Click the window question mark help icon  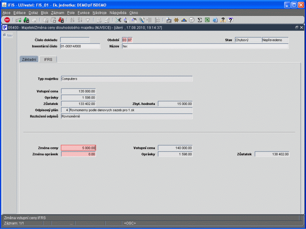point(231,20)
